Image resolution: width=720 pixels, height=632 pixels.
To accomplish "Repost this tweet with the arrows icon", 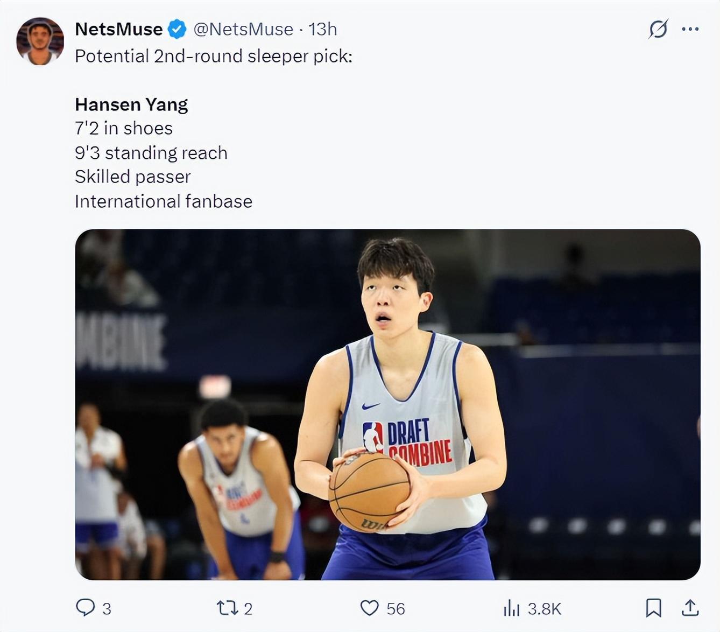I will 227,608.
